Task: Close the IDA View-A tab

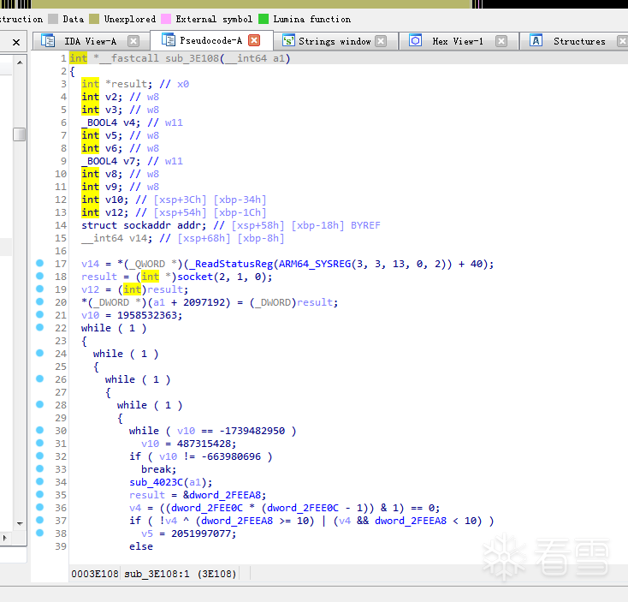Action: pyautogui.click(x=133, y=41)
